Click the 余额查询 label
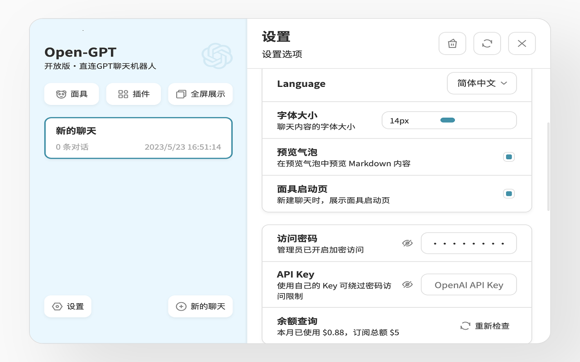Image resolution: width=580 pixels, height=362 pixels. (x=297, y=321)
